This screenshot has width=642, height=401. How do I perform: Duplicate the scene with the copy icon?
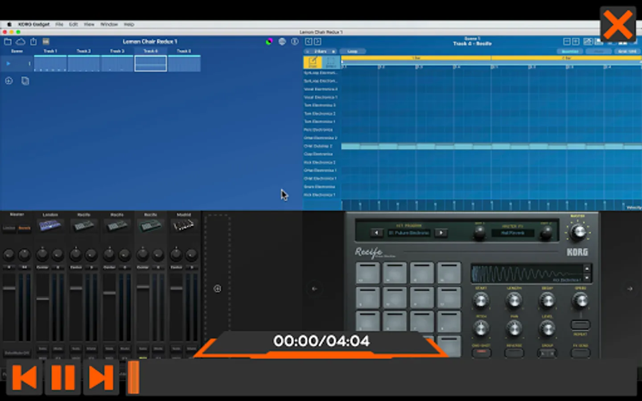[x=25, y=81]
